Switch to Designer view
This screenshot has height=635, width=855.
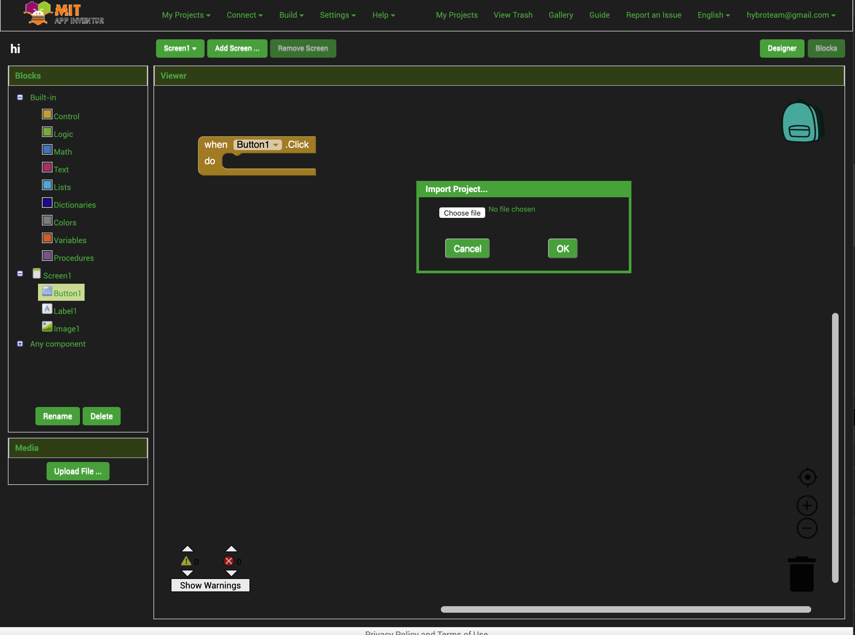click(782, 48)
